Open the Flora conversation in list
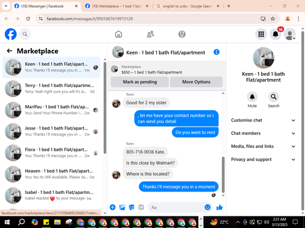Screen dimensions: 305x228 coord(51,153)
